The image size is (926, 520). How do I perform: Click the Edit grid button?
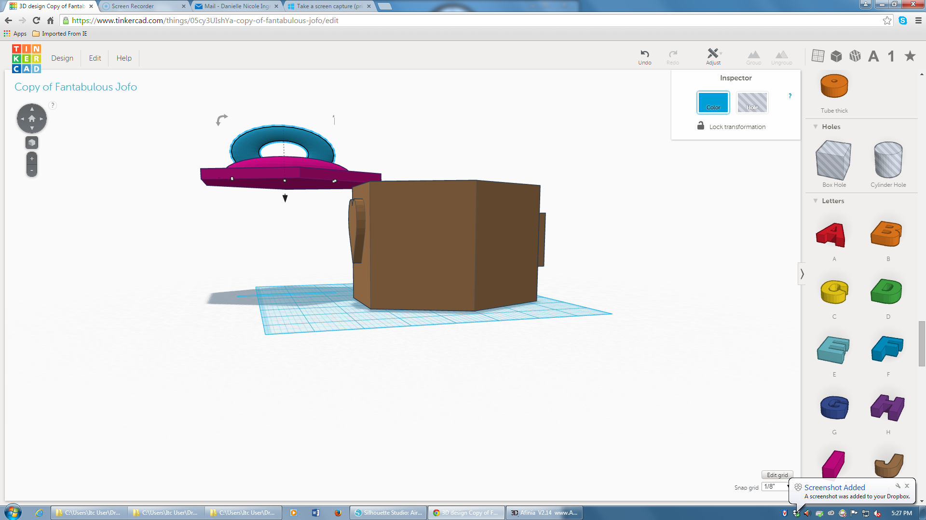click(x=777, y=475)
